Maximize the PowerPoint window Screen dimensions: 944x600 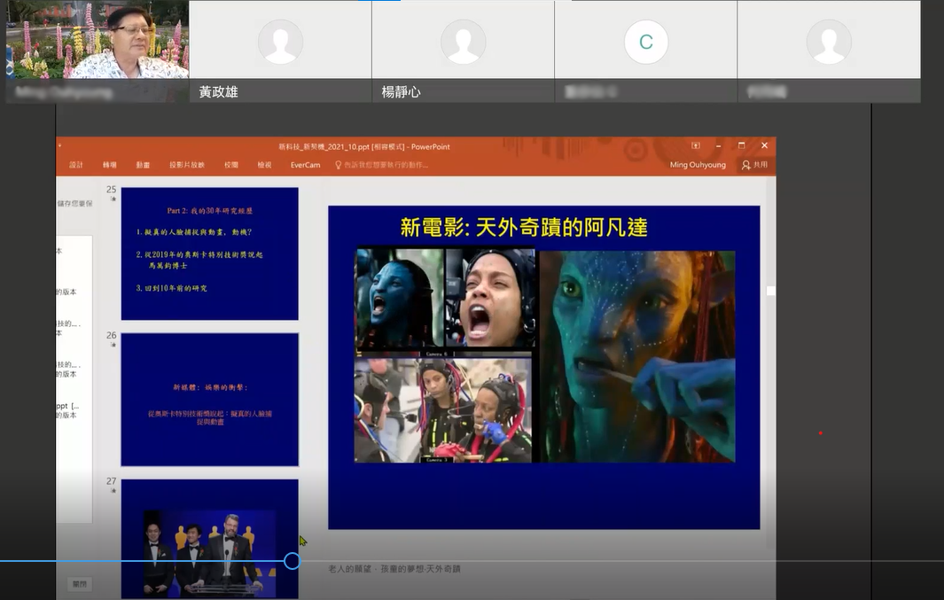(741, 145)
